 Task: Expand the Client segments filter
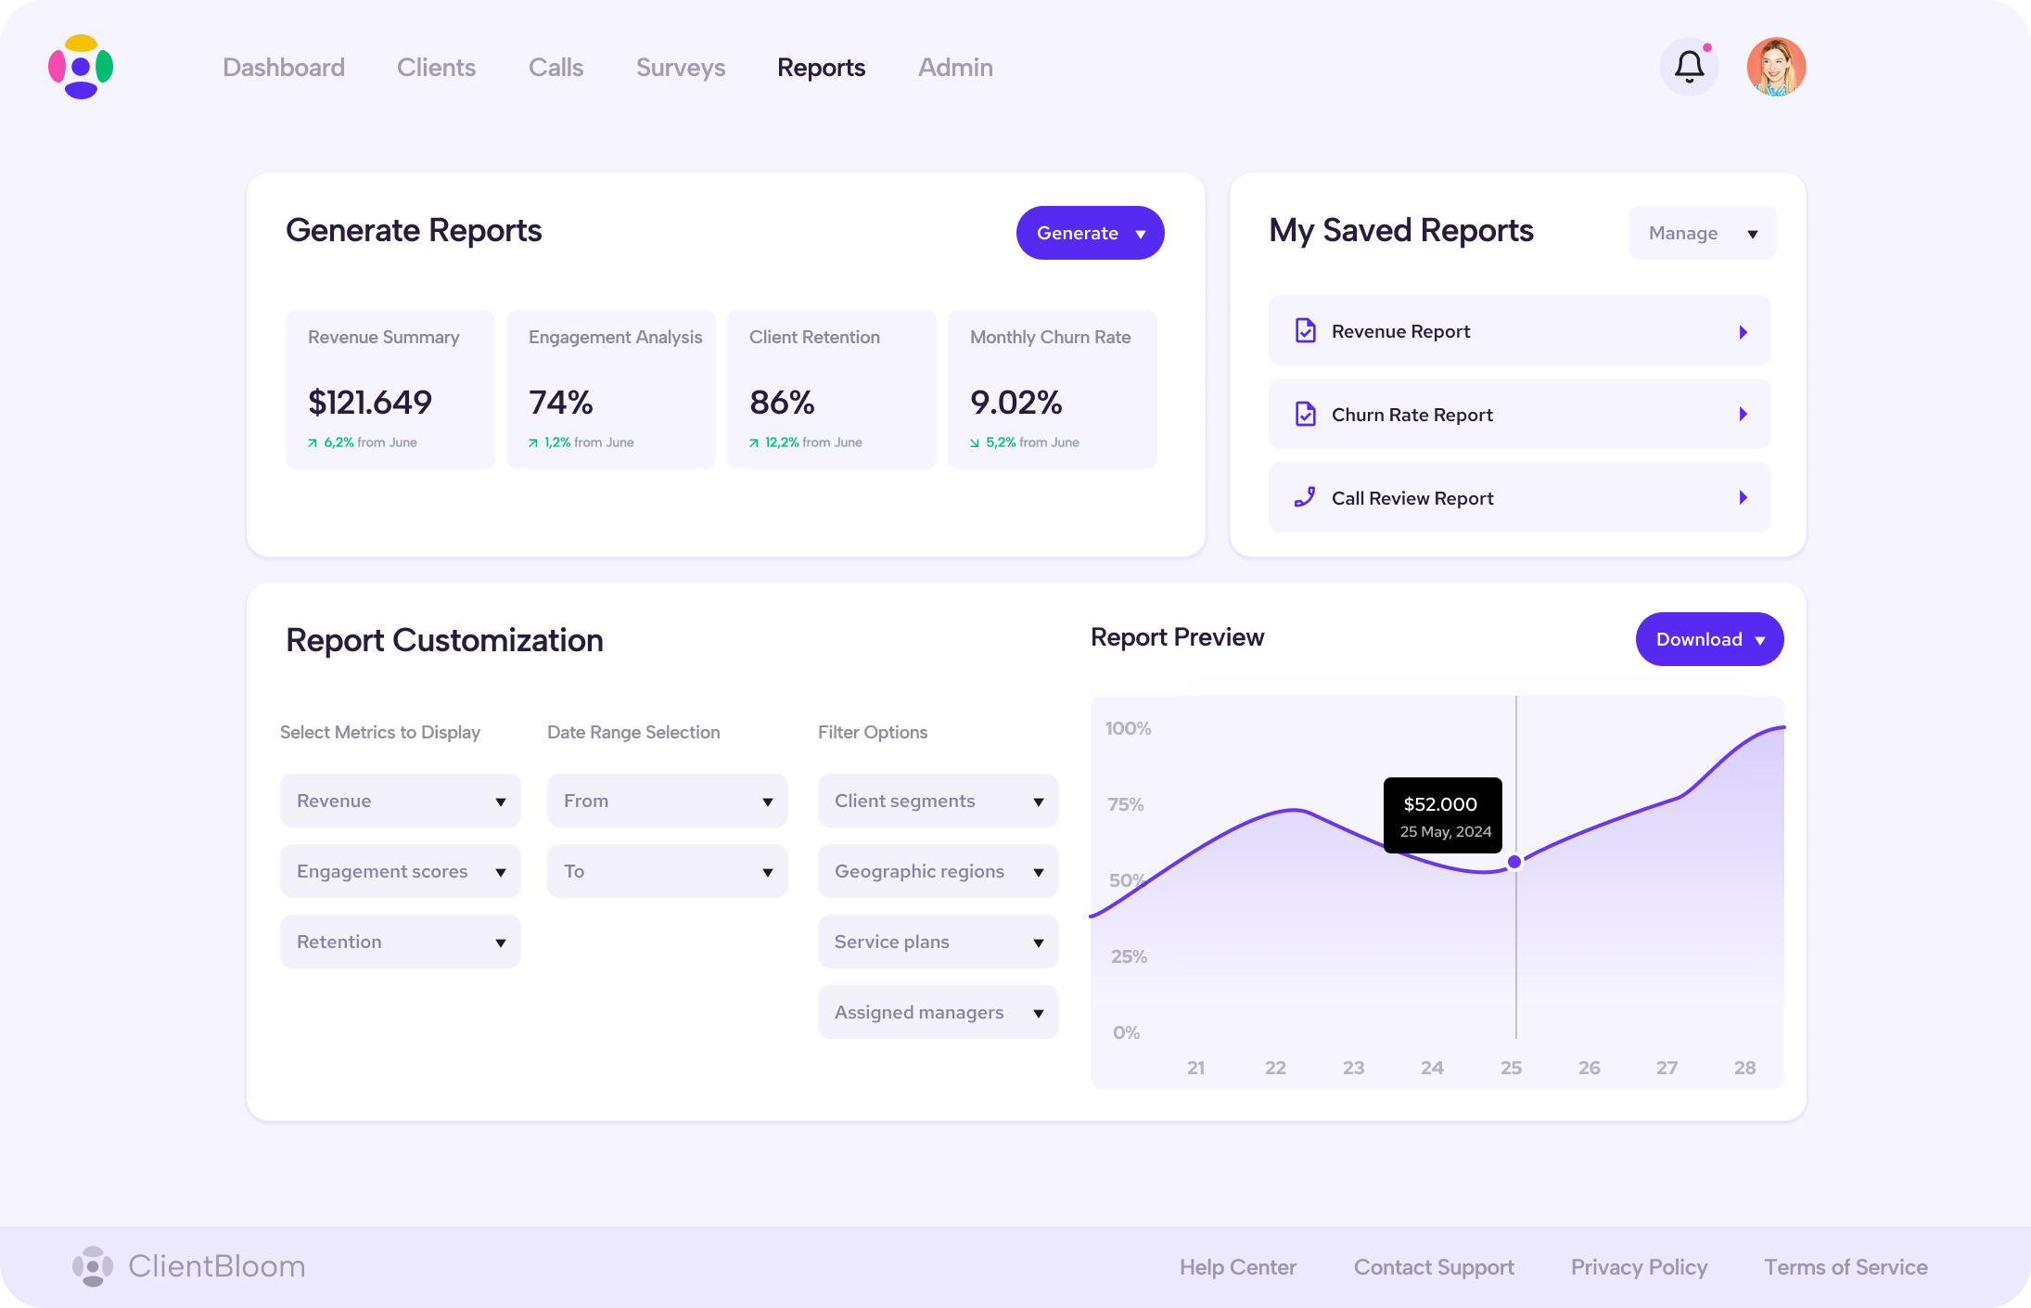coord(938,801)
